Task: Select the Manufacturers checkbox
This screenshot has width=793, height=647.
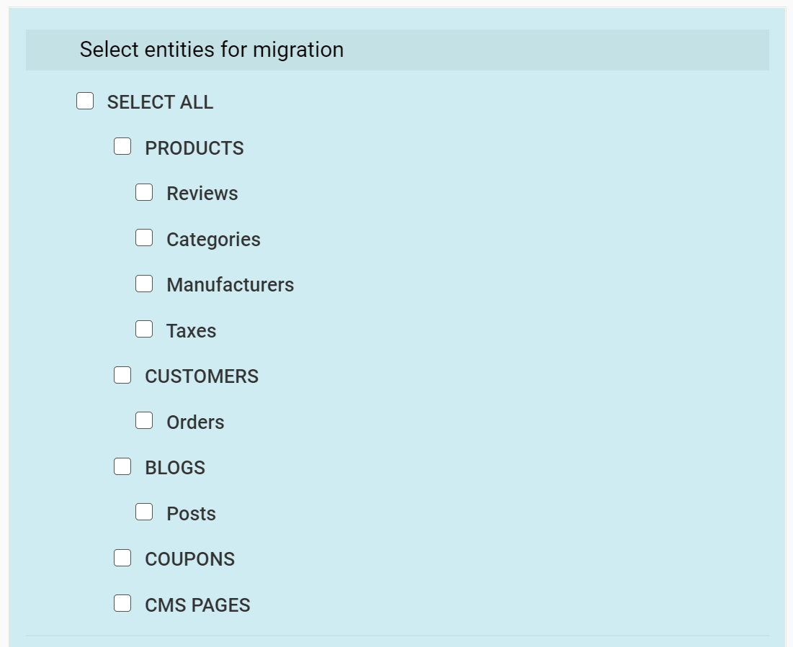Action: 144,284
